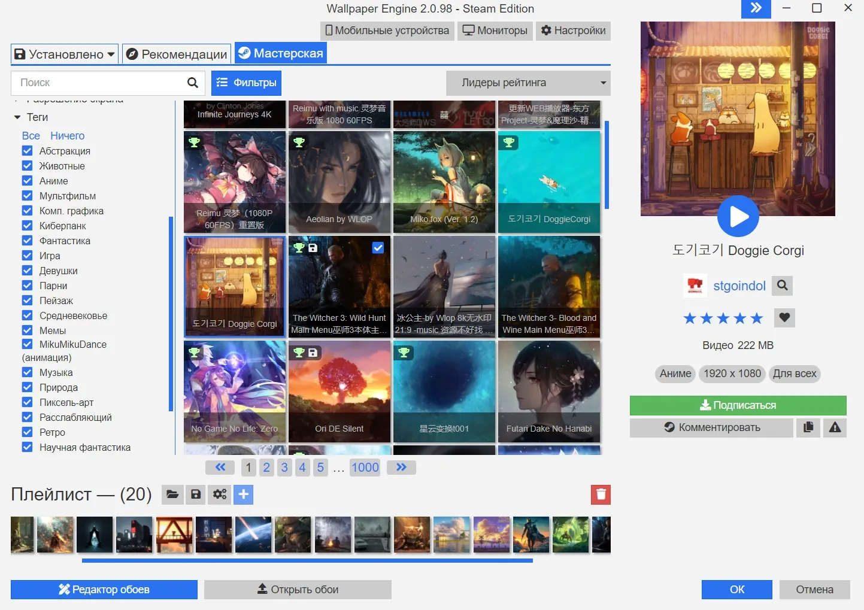This screenshot has height=610, width=864.
Task: Click the wallpaper grid vertical scrollbar
Action: [x=607, y=165]
